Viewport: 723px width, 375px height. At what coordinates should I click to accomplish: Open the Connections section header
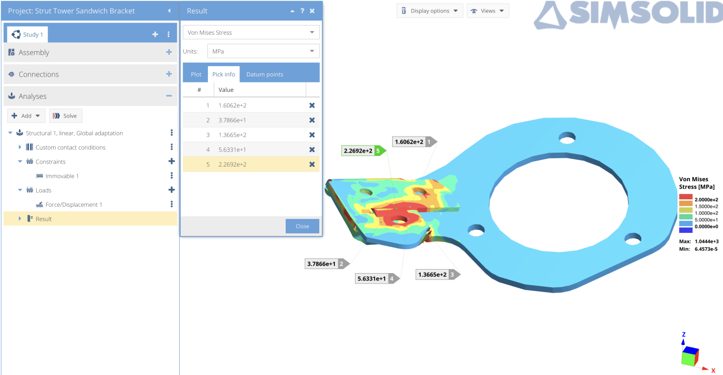pyautogui.click(x=90, y=74)
